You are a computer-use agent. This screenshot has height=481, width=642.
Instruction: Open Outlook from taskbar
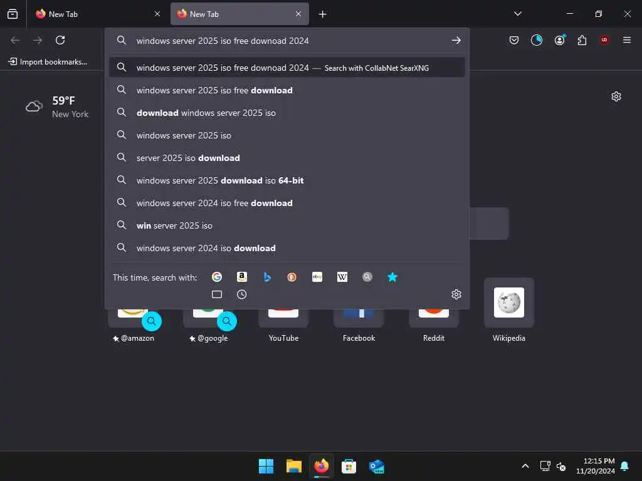(376, 466)
